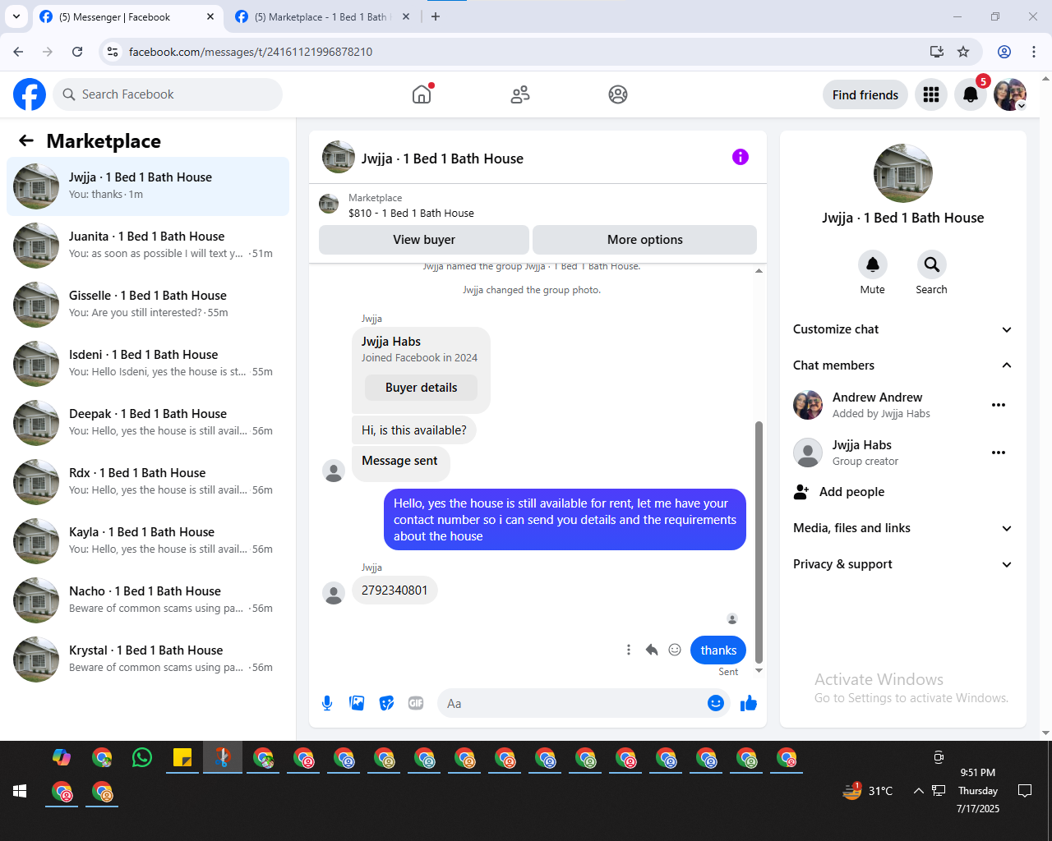Image resolution: width=1052 pixels, height=841 pixels.
Task: Open Kayla 1 Bed 1 Bath House chat
Action: [x=148, y=540]
